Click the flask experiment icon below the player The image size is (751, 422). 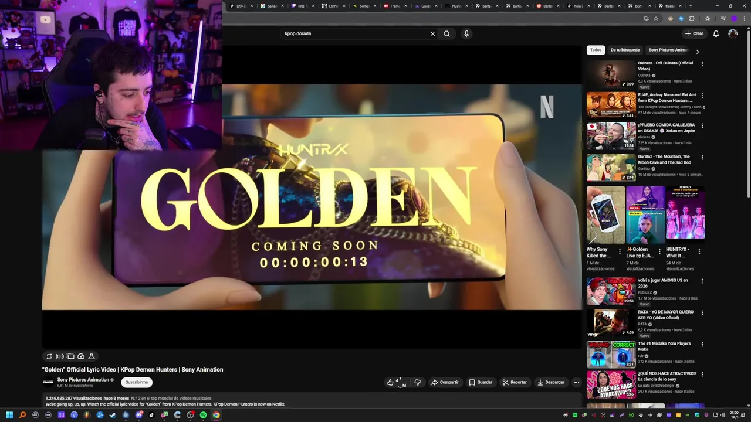click(x=92, y=356)
